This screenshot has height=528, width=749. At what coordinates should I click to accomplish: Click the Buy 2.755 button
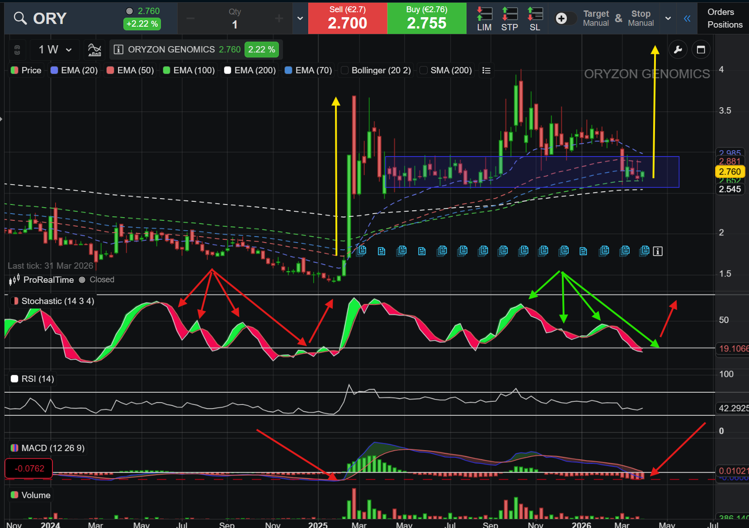pos(427,18)
